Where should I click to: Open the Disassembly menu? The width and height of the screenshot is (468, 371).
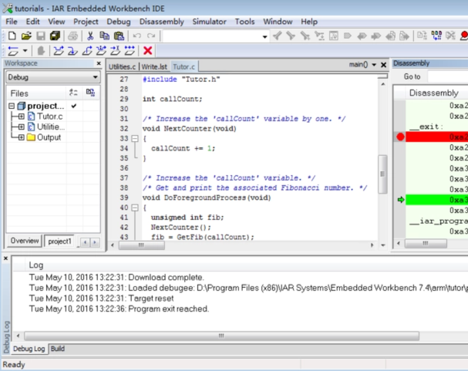(x=161, y=22)
